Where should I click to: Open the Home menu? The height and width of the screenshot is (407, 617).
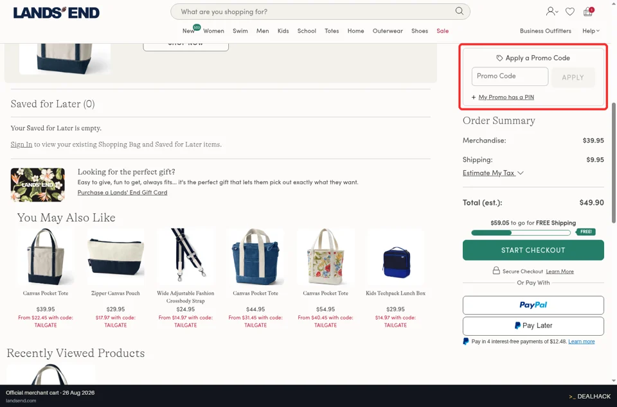pyautogui.click(x=355, y=31)
